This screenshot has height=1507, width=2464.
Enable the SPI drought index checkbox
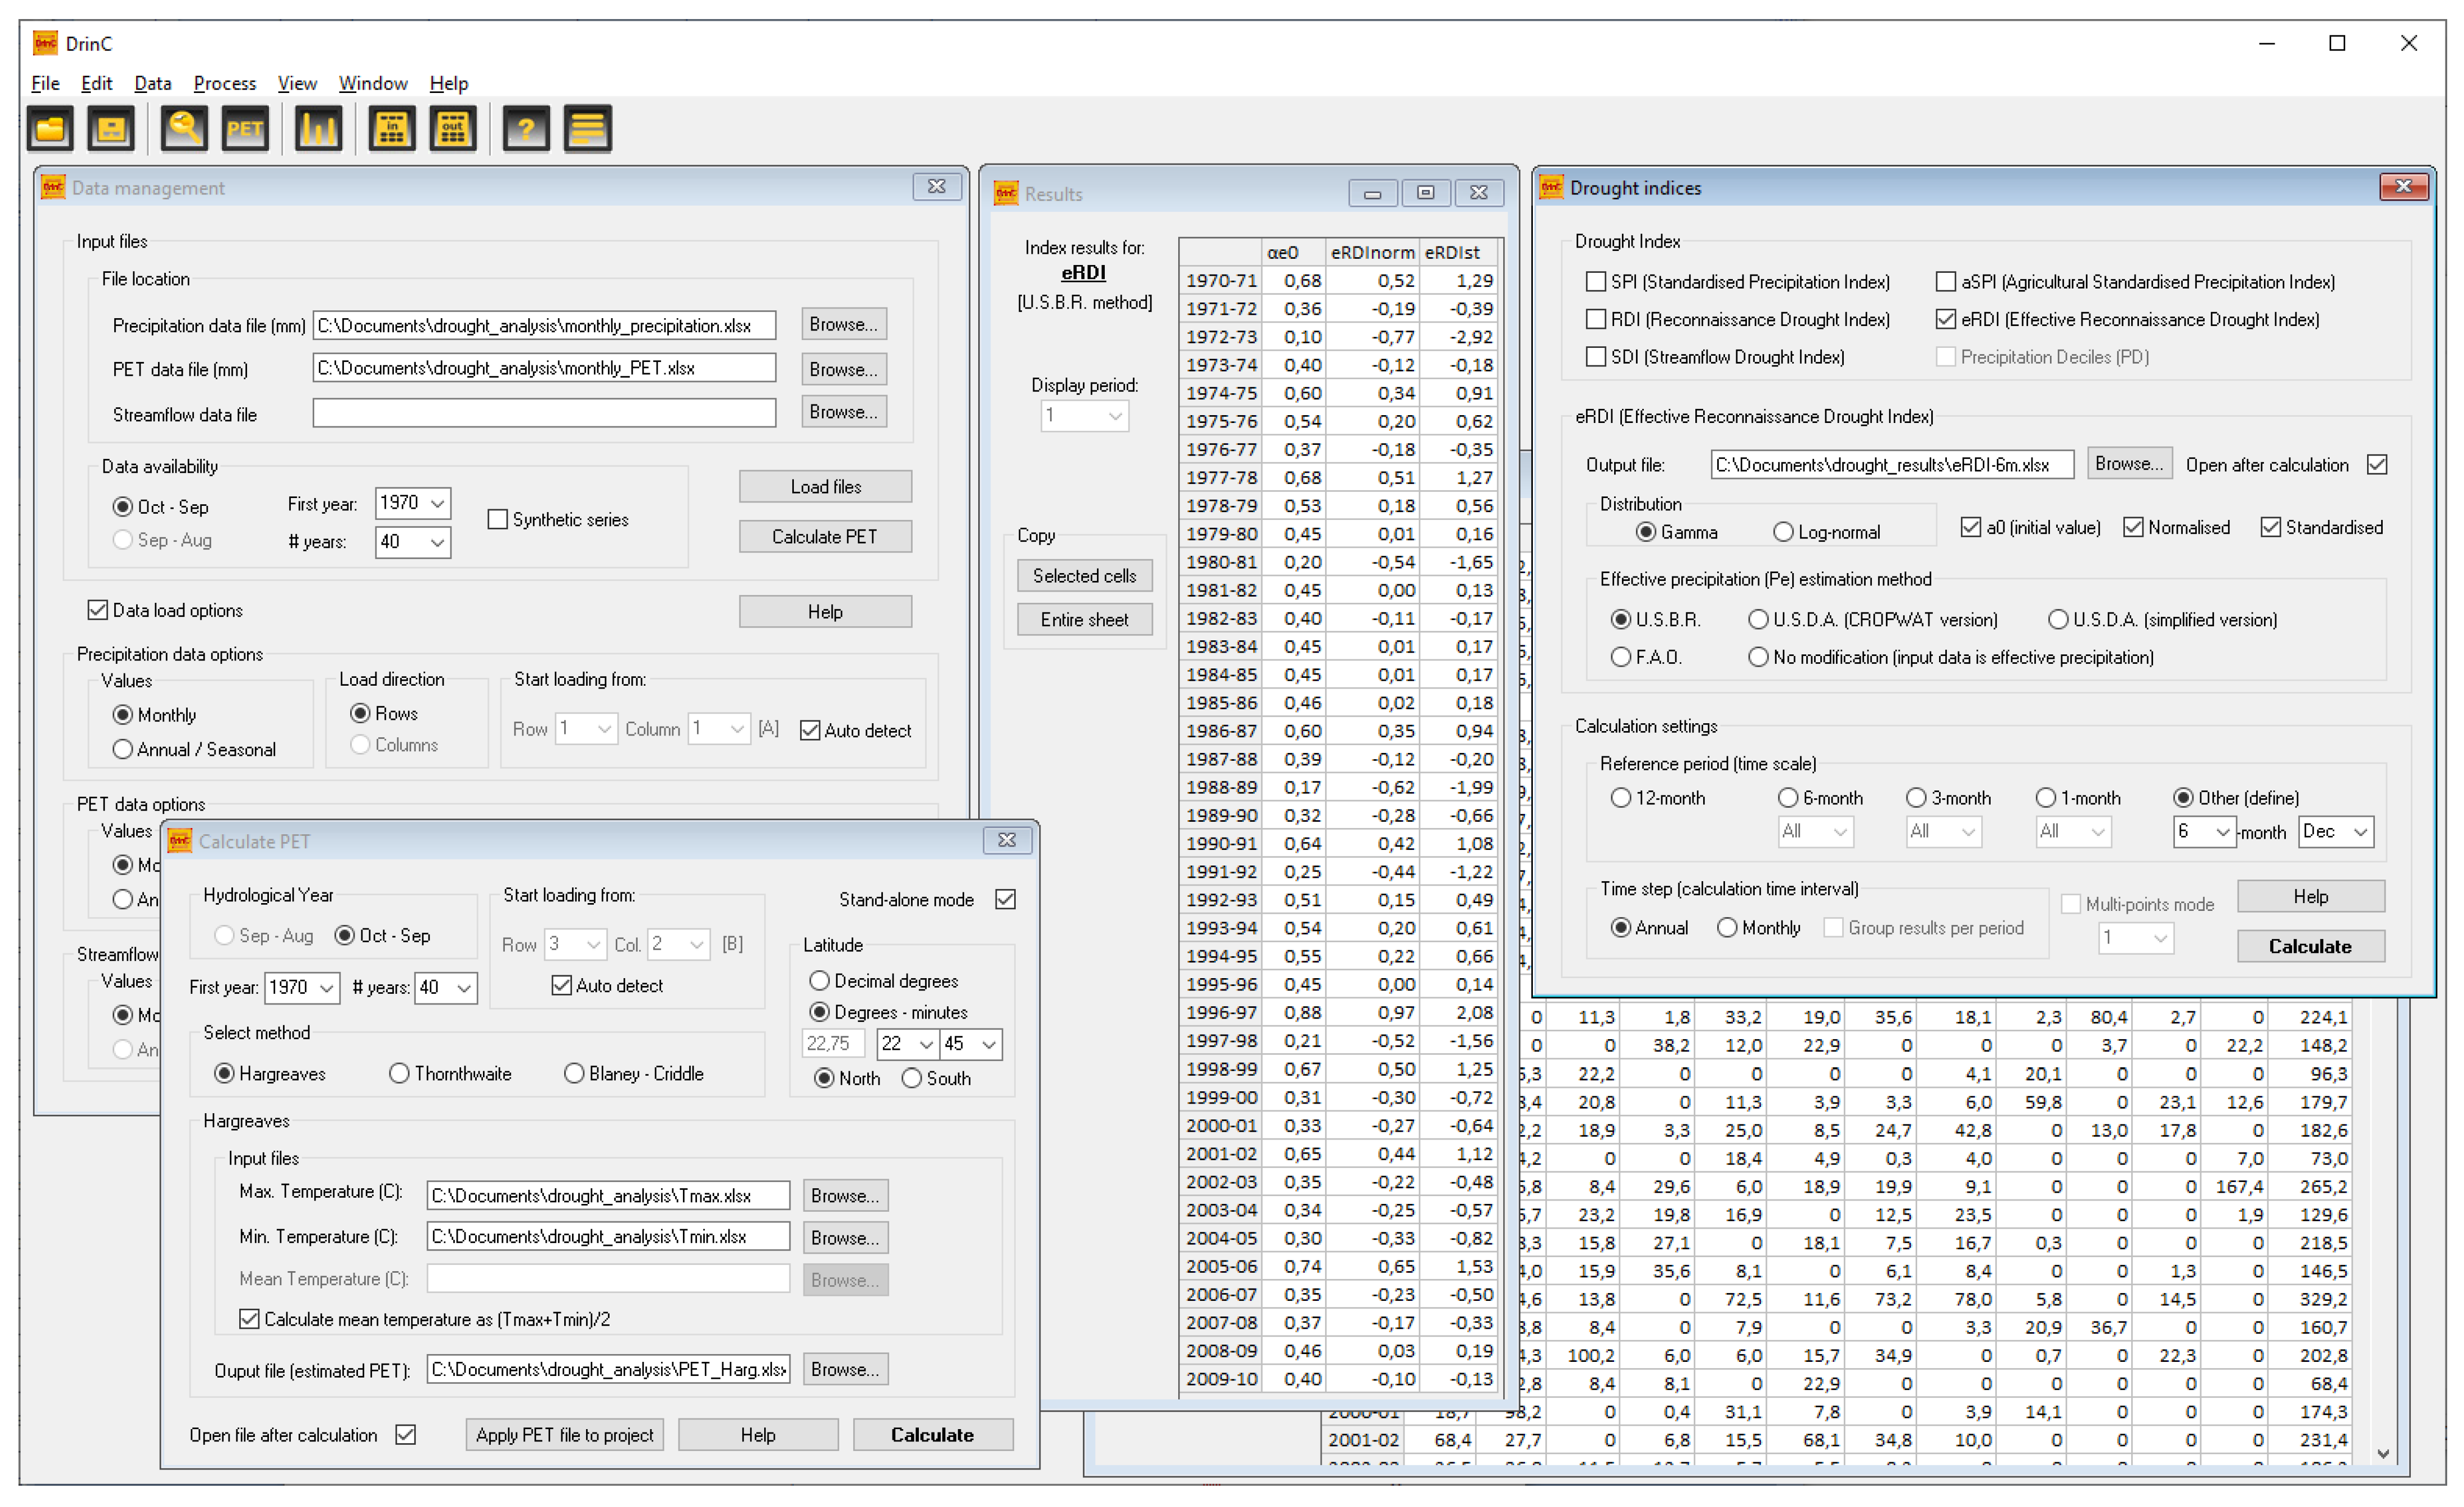click(1596, 282)
